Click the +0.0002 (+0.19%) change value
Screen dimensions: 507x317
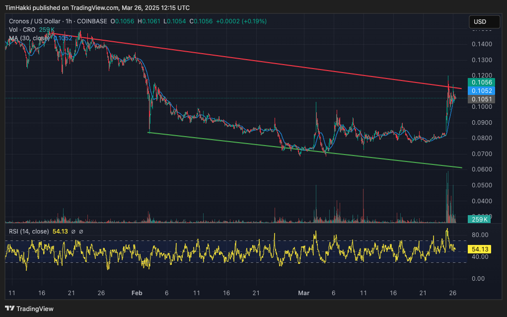coord(243,21)
